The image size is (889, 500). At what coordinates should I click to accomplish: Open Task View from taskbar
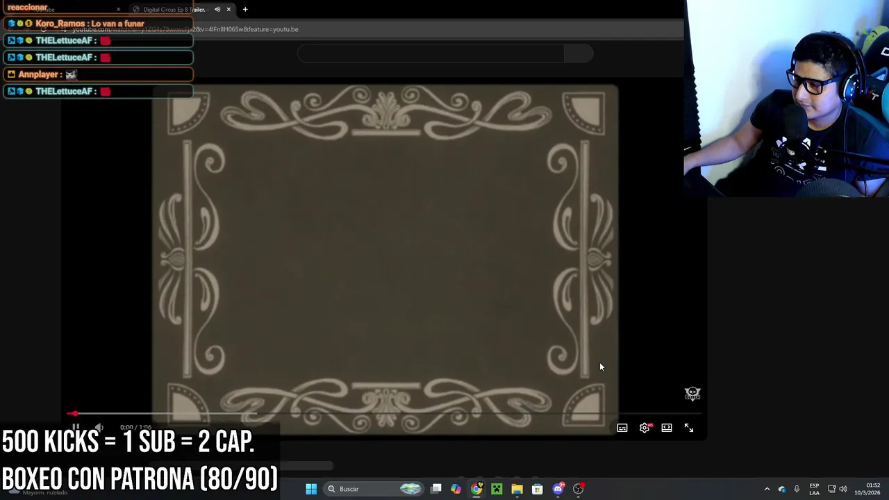tap(436, 489)
